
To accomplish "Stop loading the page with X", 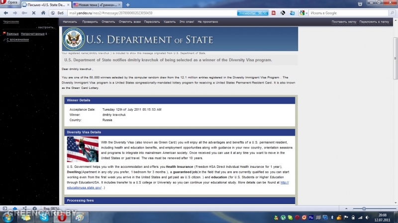I will tap(33, 13).
